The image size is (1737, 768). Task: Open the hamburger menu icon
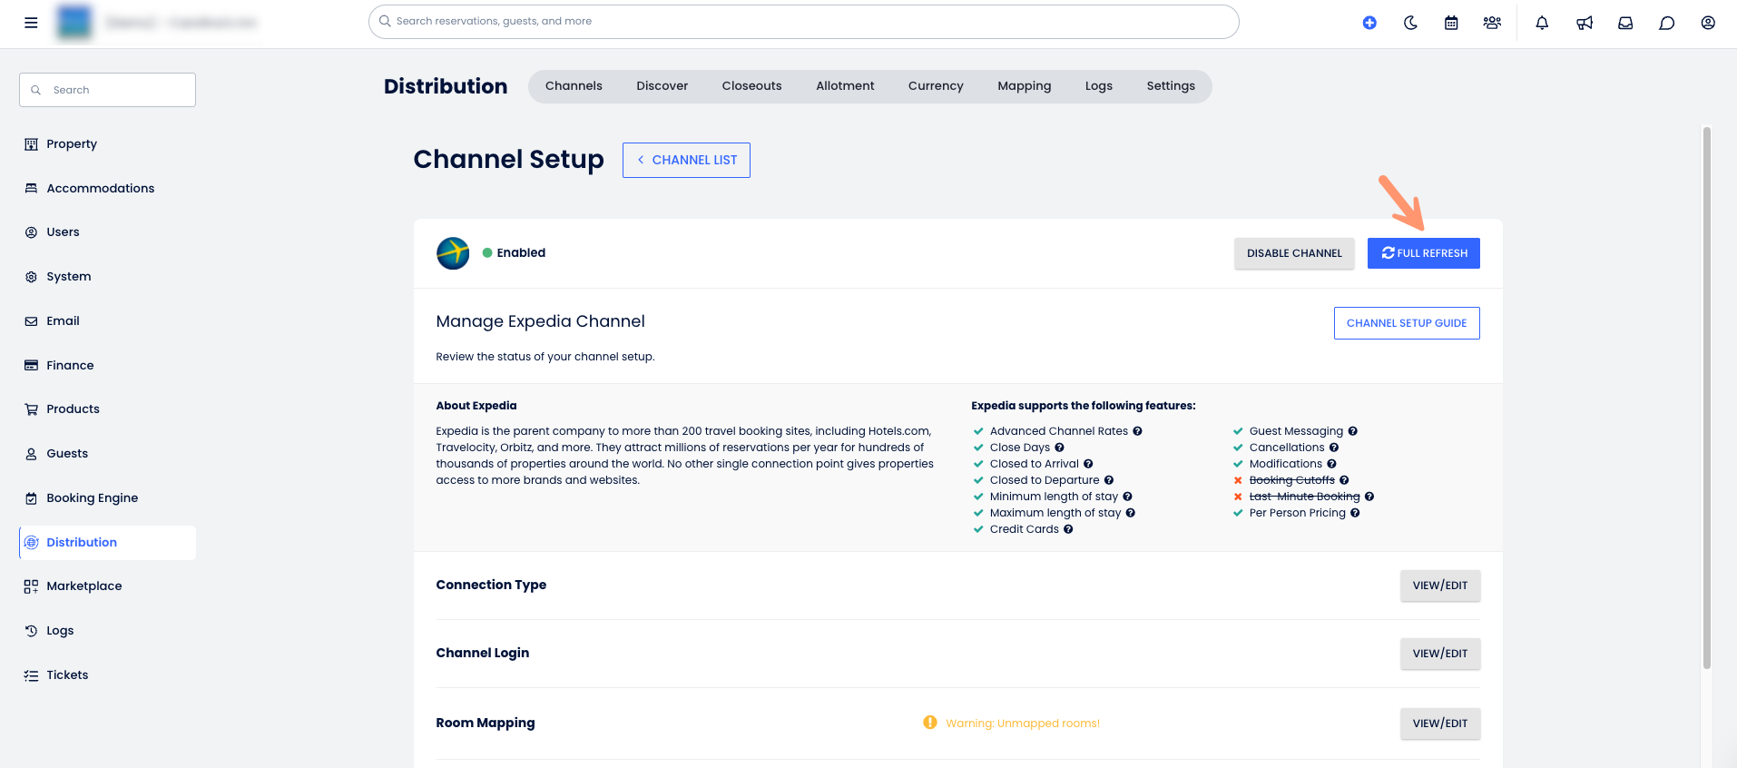click(x=31, y=23)
